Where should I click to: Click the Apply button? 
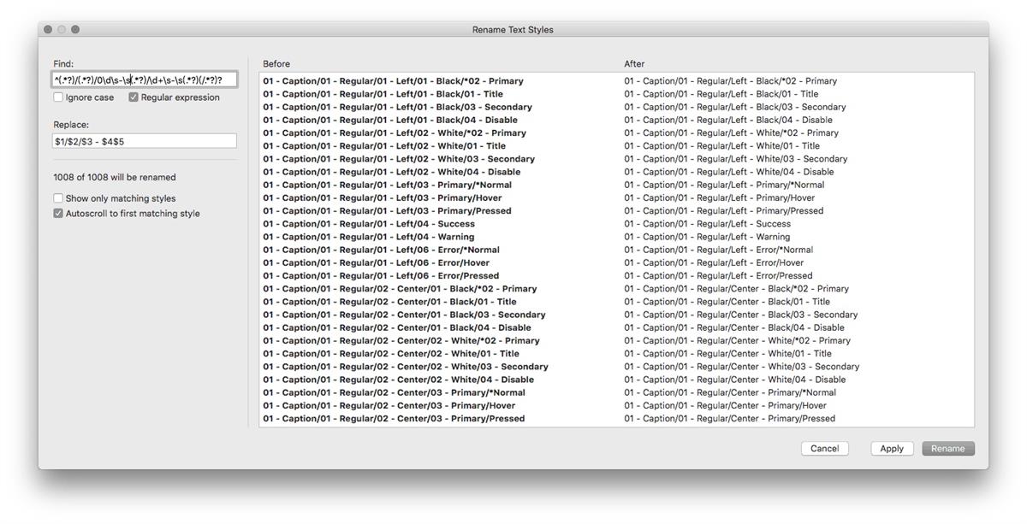pyautogui.click(x=892, y=449)
